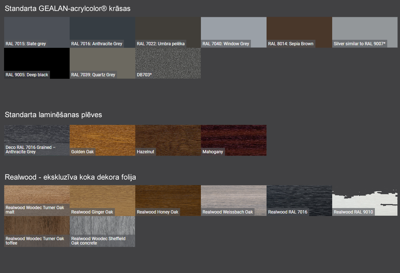Image resolution: width=400 pixels, height=273 pixels.
Task: Click the Realwood ekskluzīva koka dekora folija heading
Action: [70, 177]
